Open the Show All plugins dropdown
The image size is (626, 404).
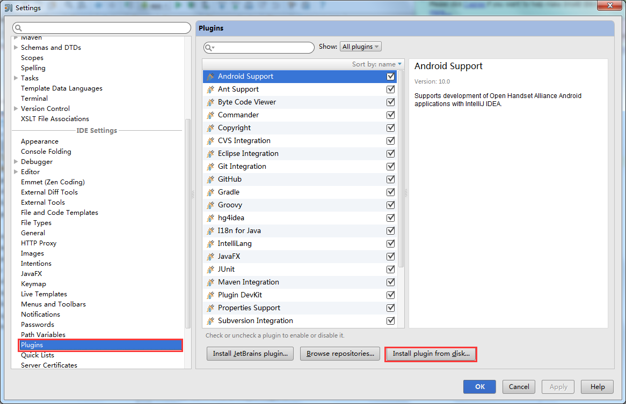tap(360, 47)
